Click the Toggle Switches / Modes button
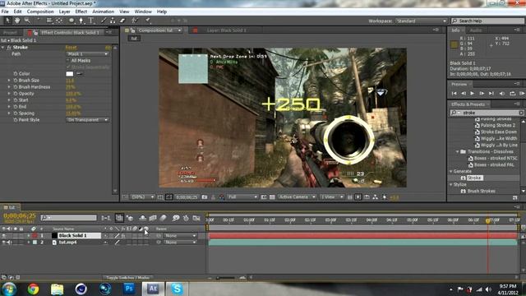The image size is (526, 296). [x=129, y=278]
